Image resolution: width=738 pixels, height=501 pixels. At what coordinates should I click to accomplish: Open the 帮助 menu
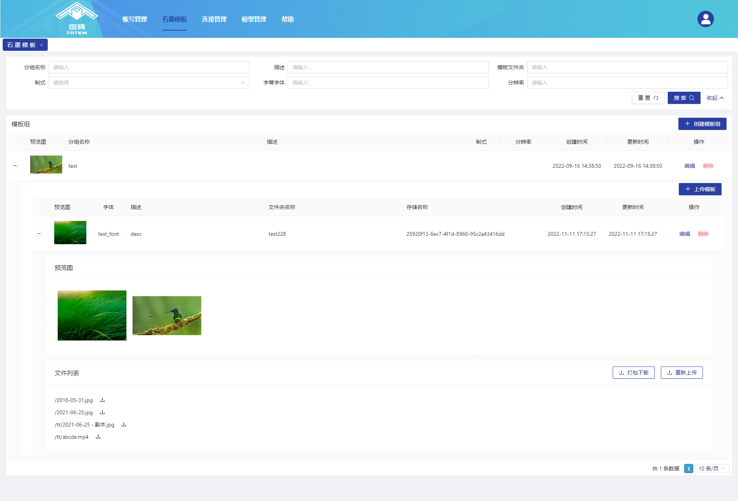pyautogui.click(x=287, y=19)
